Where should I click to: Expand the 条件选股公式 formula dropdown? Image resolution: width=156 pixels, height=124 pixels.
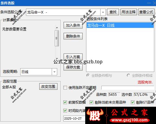(103, 12)
